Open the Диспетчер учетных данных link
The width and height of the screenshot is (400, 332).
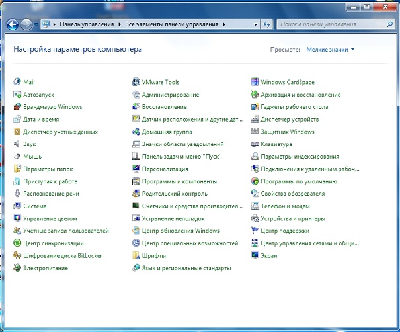[60, 132]
